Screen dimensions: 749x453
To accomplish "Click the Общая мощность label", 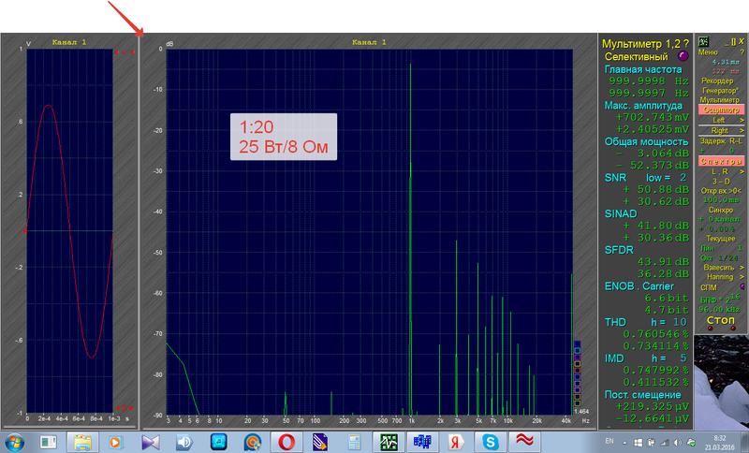I will 646,141.
